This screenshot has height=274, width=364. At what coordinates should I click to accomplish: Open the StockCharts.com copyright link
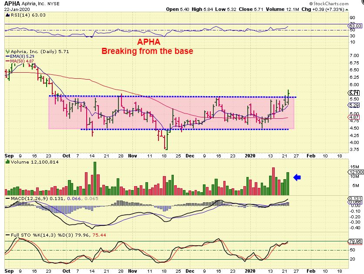[329, 4]
